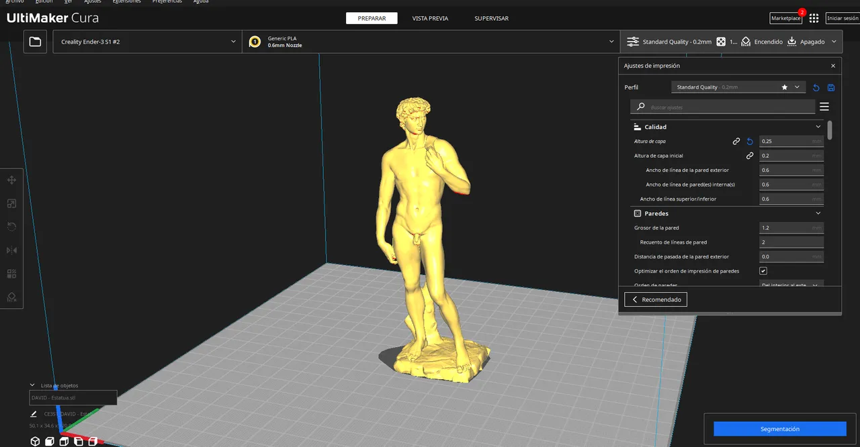
Task: Click Ancho de línea de pared(es) interna(s) field
Action: 791,185
